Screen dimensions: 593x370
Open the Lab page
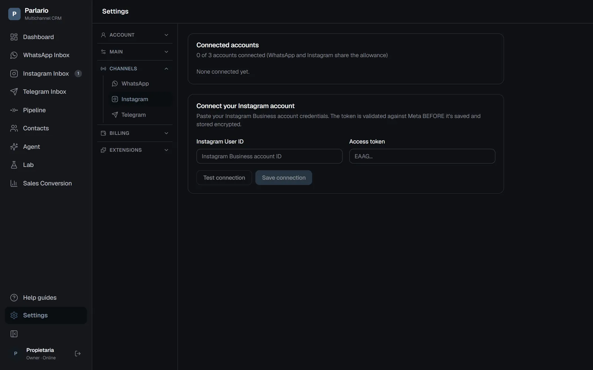(46, 165)
